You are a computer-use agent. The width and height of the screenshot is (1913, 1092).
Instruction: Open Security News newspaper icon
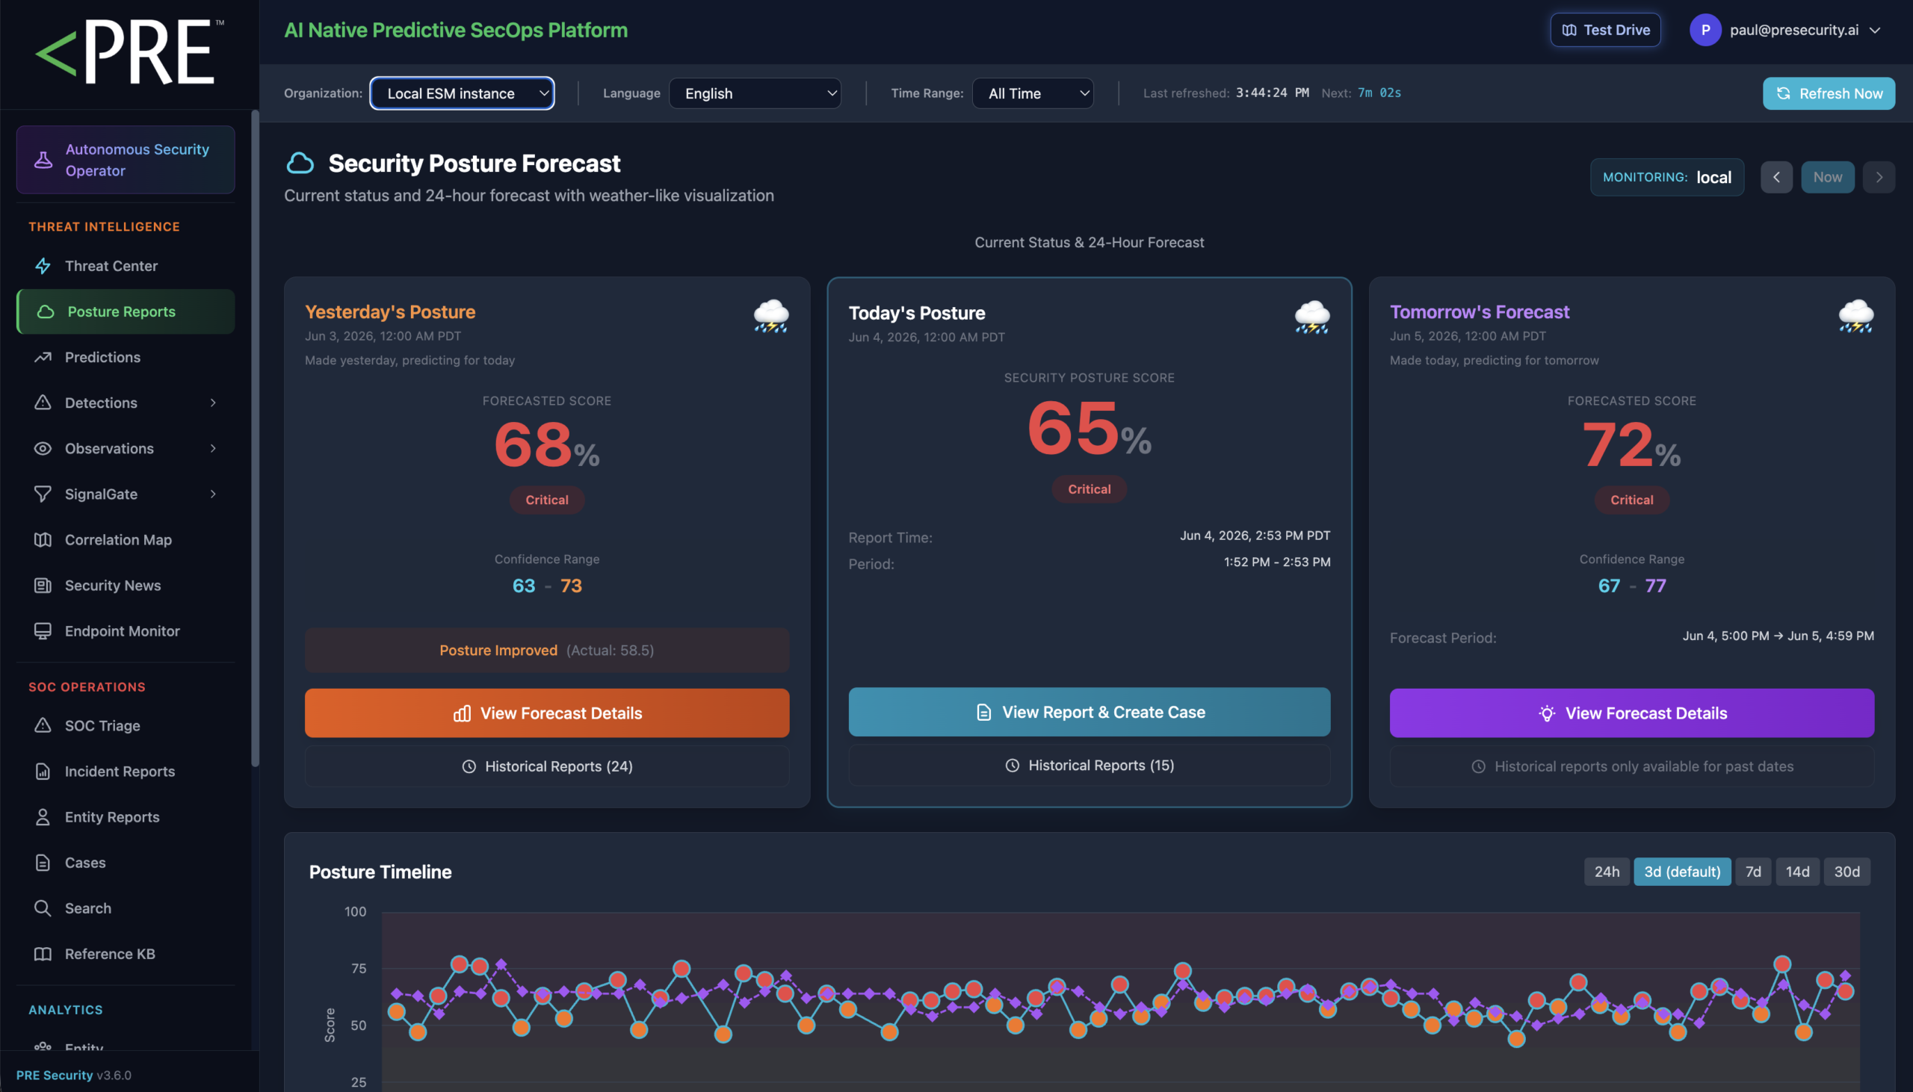click(43, 585)
